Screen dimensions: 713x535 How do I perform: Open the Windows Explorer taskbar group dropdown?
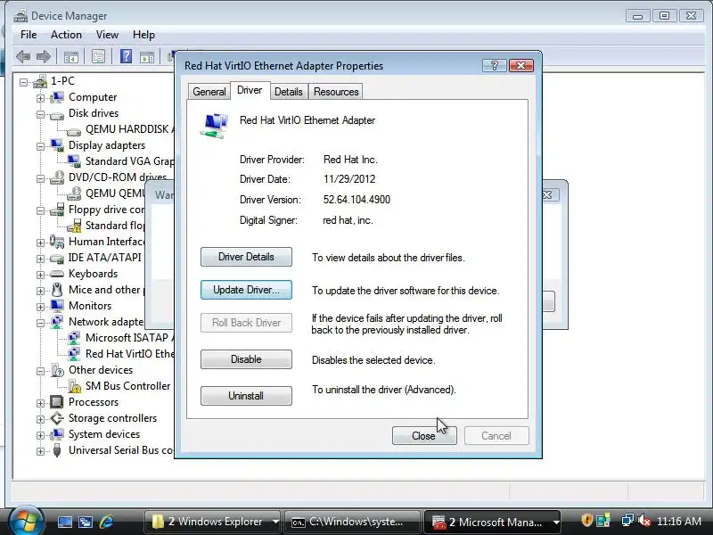point(275,522)
